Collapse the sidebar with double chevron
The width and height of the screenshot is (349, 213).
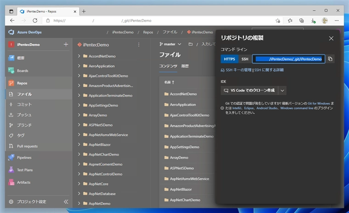66,202
